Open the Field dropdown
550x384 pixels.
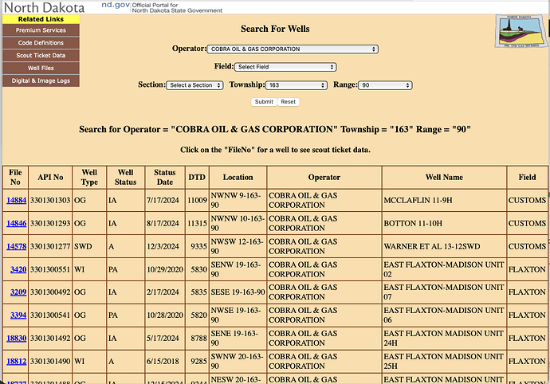pos(285,67)
